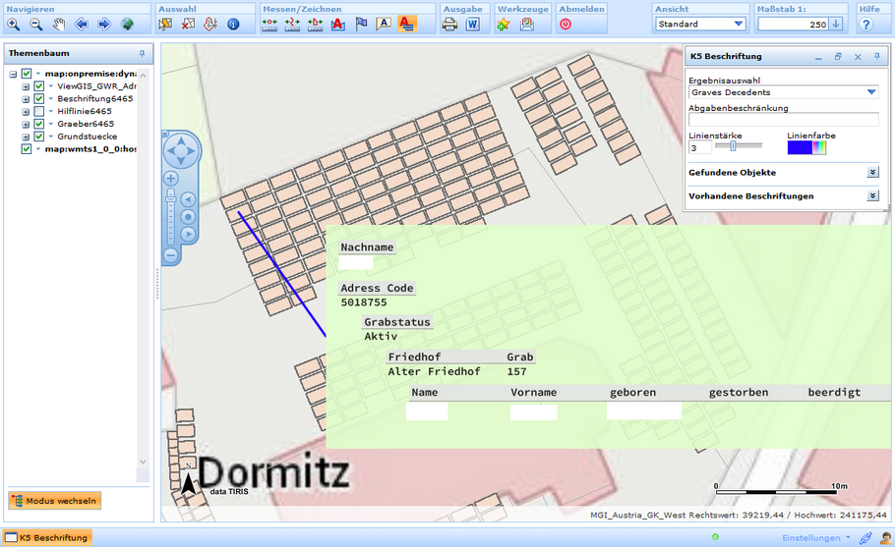Choose the red A text drawing tool
The image size is (895, 547).
[x=338, y=25]
